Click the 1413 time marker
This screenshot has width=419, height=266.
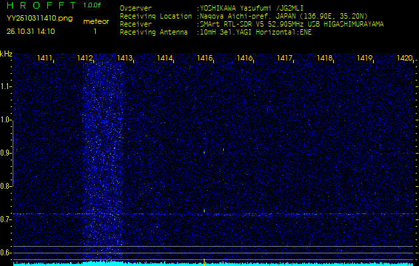[x=125, y=59]
